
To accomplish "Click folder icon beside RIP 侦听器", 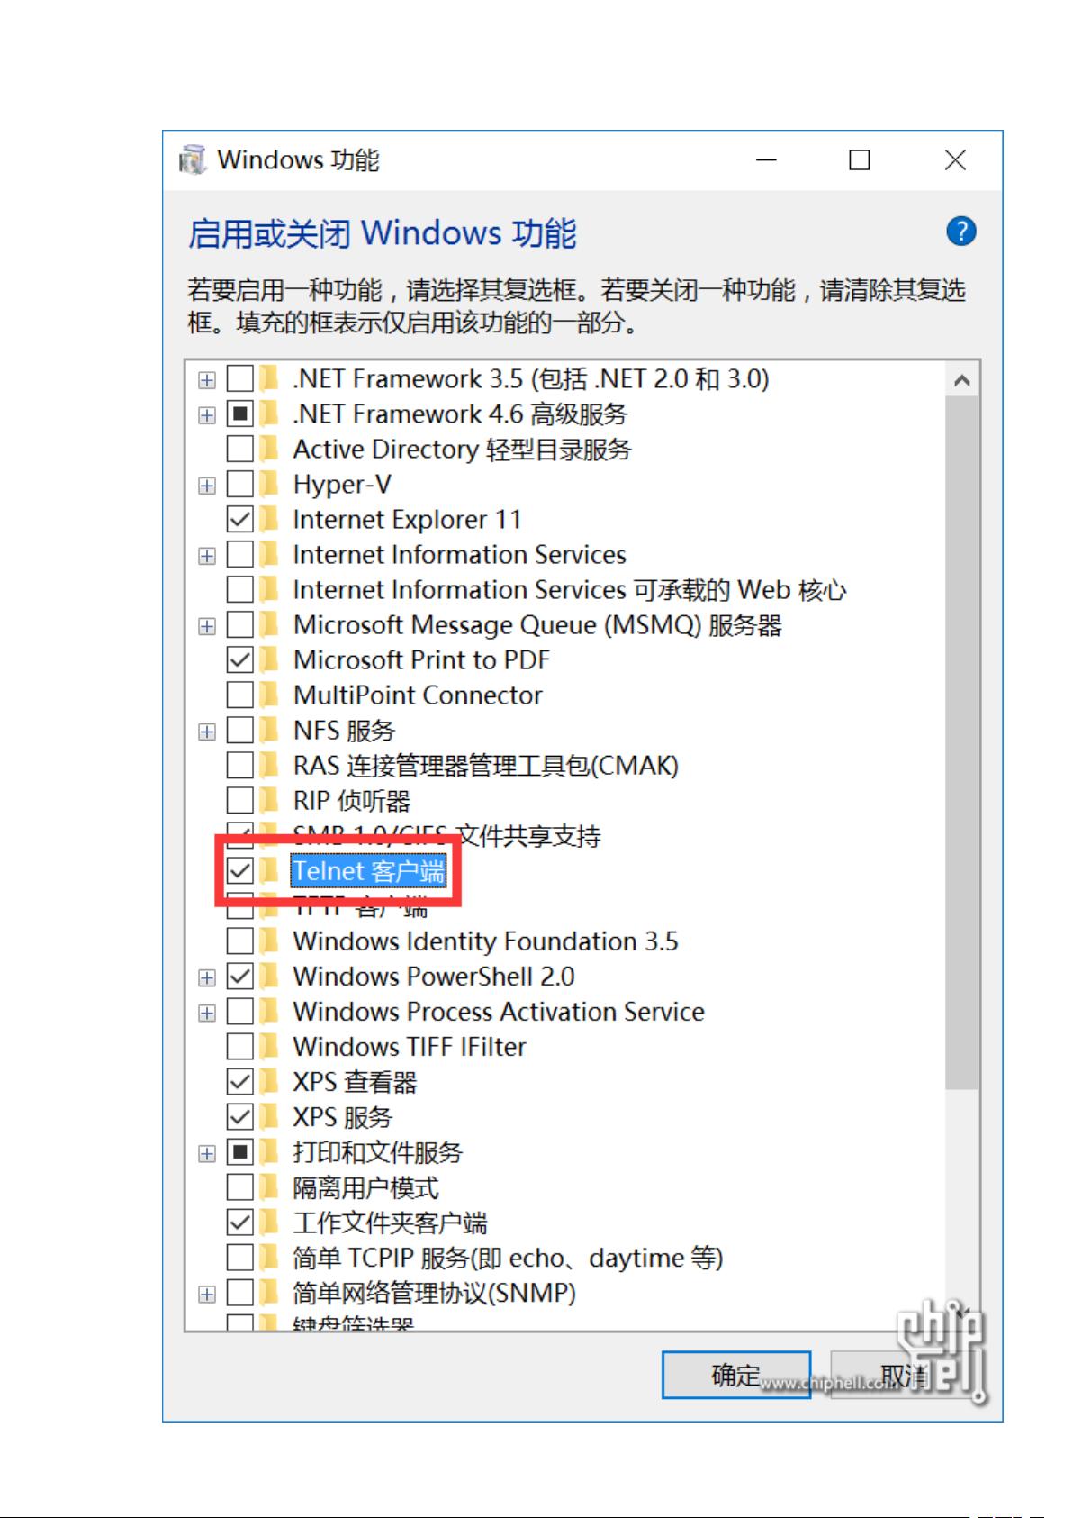I will click(268, 801).
